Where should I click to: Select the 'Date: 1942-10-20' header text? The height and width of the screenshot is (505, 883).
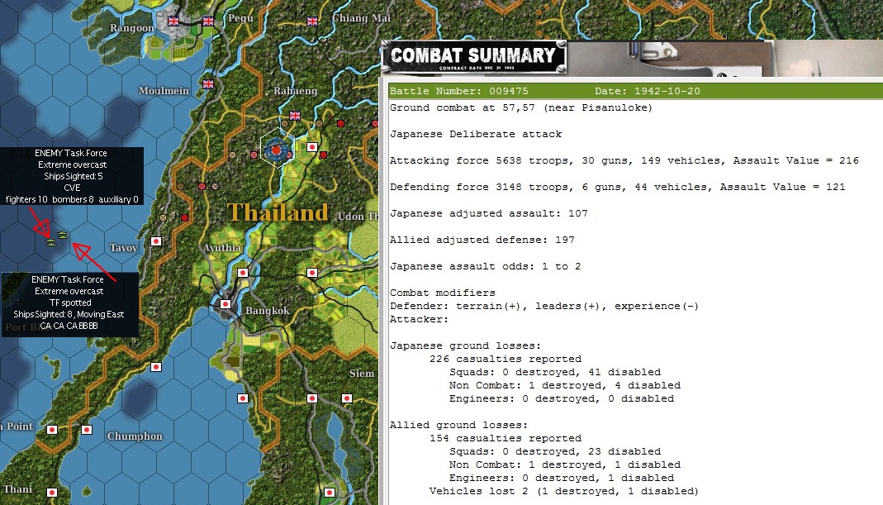tap(647, 91)
